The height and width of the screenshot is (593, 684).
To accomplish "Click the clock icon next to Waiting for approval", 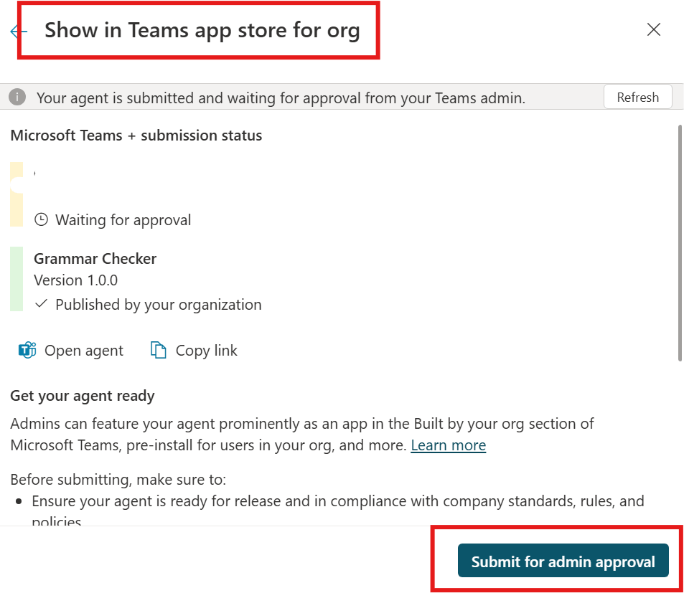I will 41,219.
